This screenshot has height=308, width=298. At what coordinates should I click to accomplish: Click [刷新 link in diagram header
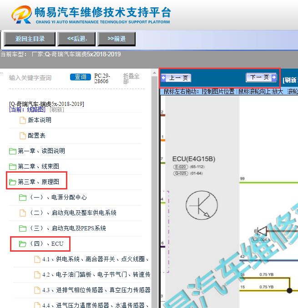290,80
